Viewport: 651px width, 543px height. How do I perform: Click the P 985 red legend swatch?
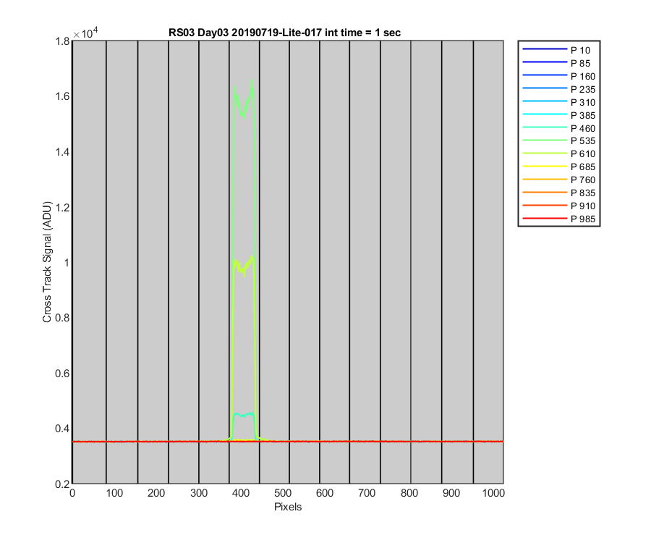545,218
